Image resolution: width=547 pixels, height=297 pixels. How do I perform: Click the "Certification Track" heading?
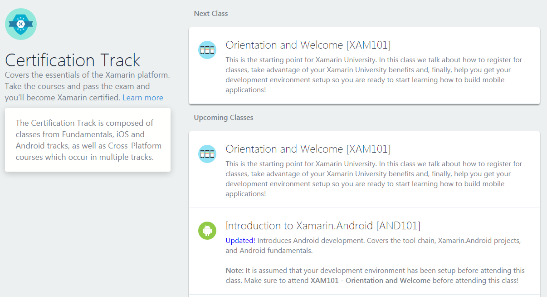click(x=73, y=60)
